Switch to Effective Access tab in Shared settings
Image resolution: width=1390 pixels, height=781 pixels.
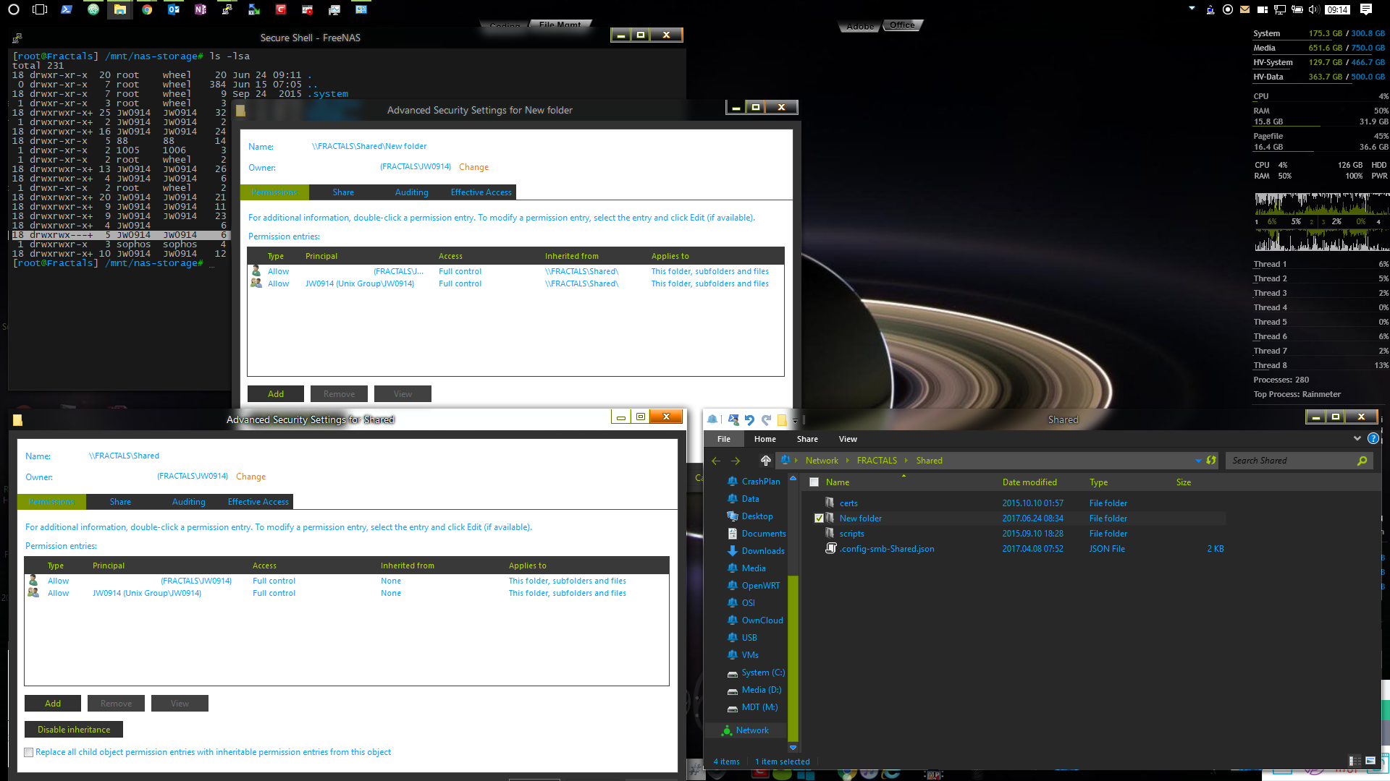point(258,502)
